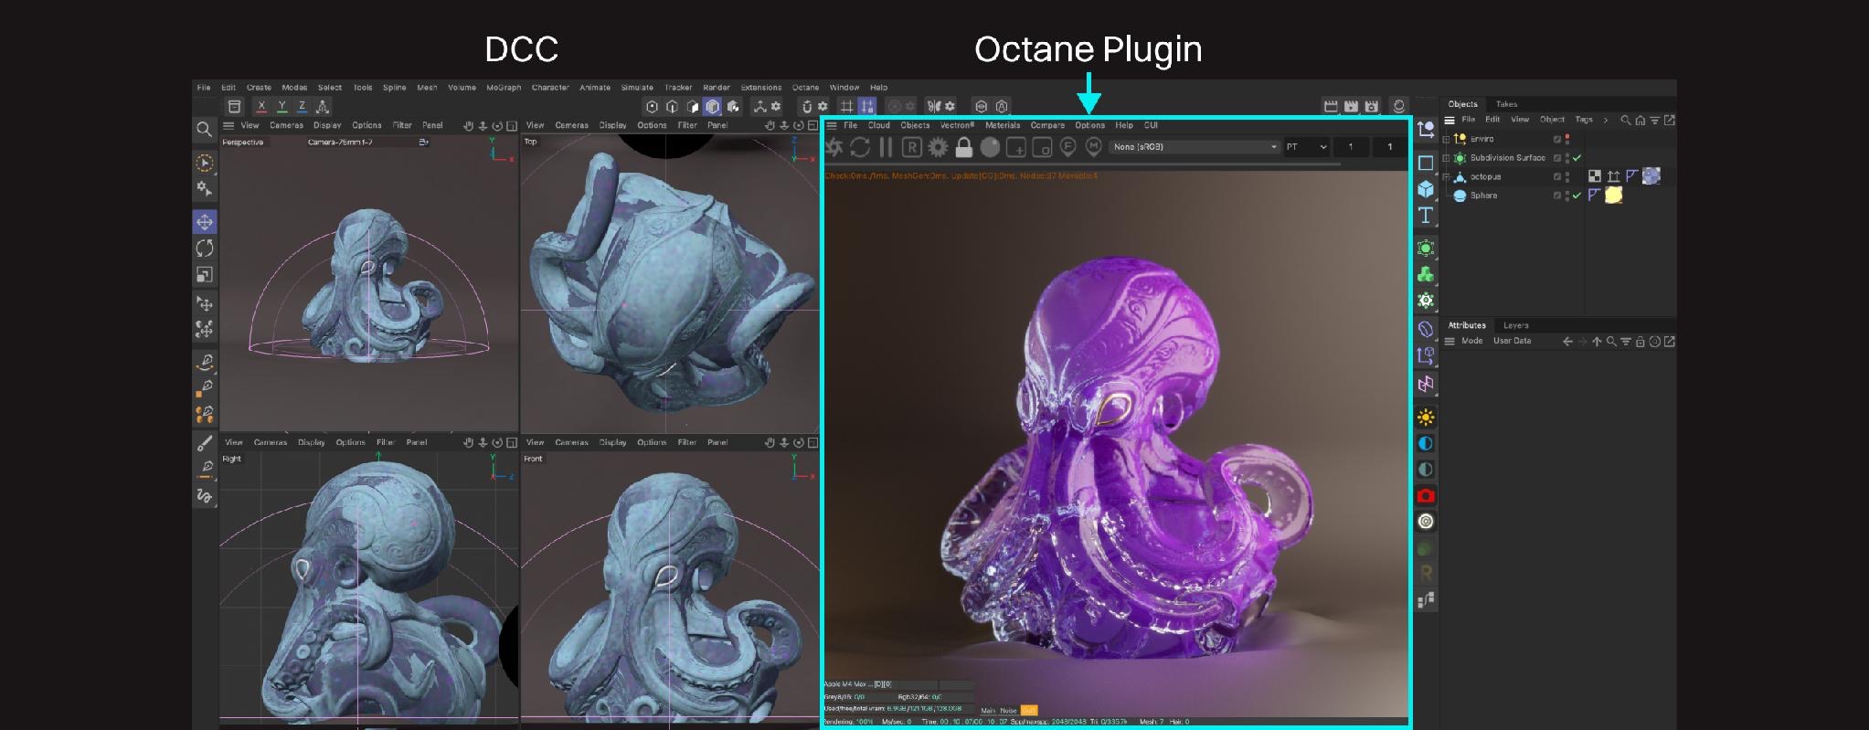Click the home icon in Objects manager
This screenshot has height=730, width=1869.
click(1641, 121)
